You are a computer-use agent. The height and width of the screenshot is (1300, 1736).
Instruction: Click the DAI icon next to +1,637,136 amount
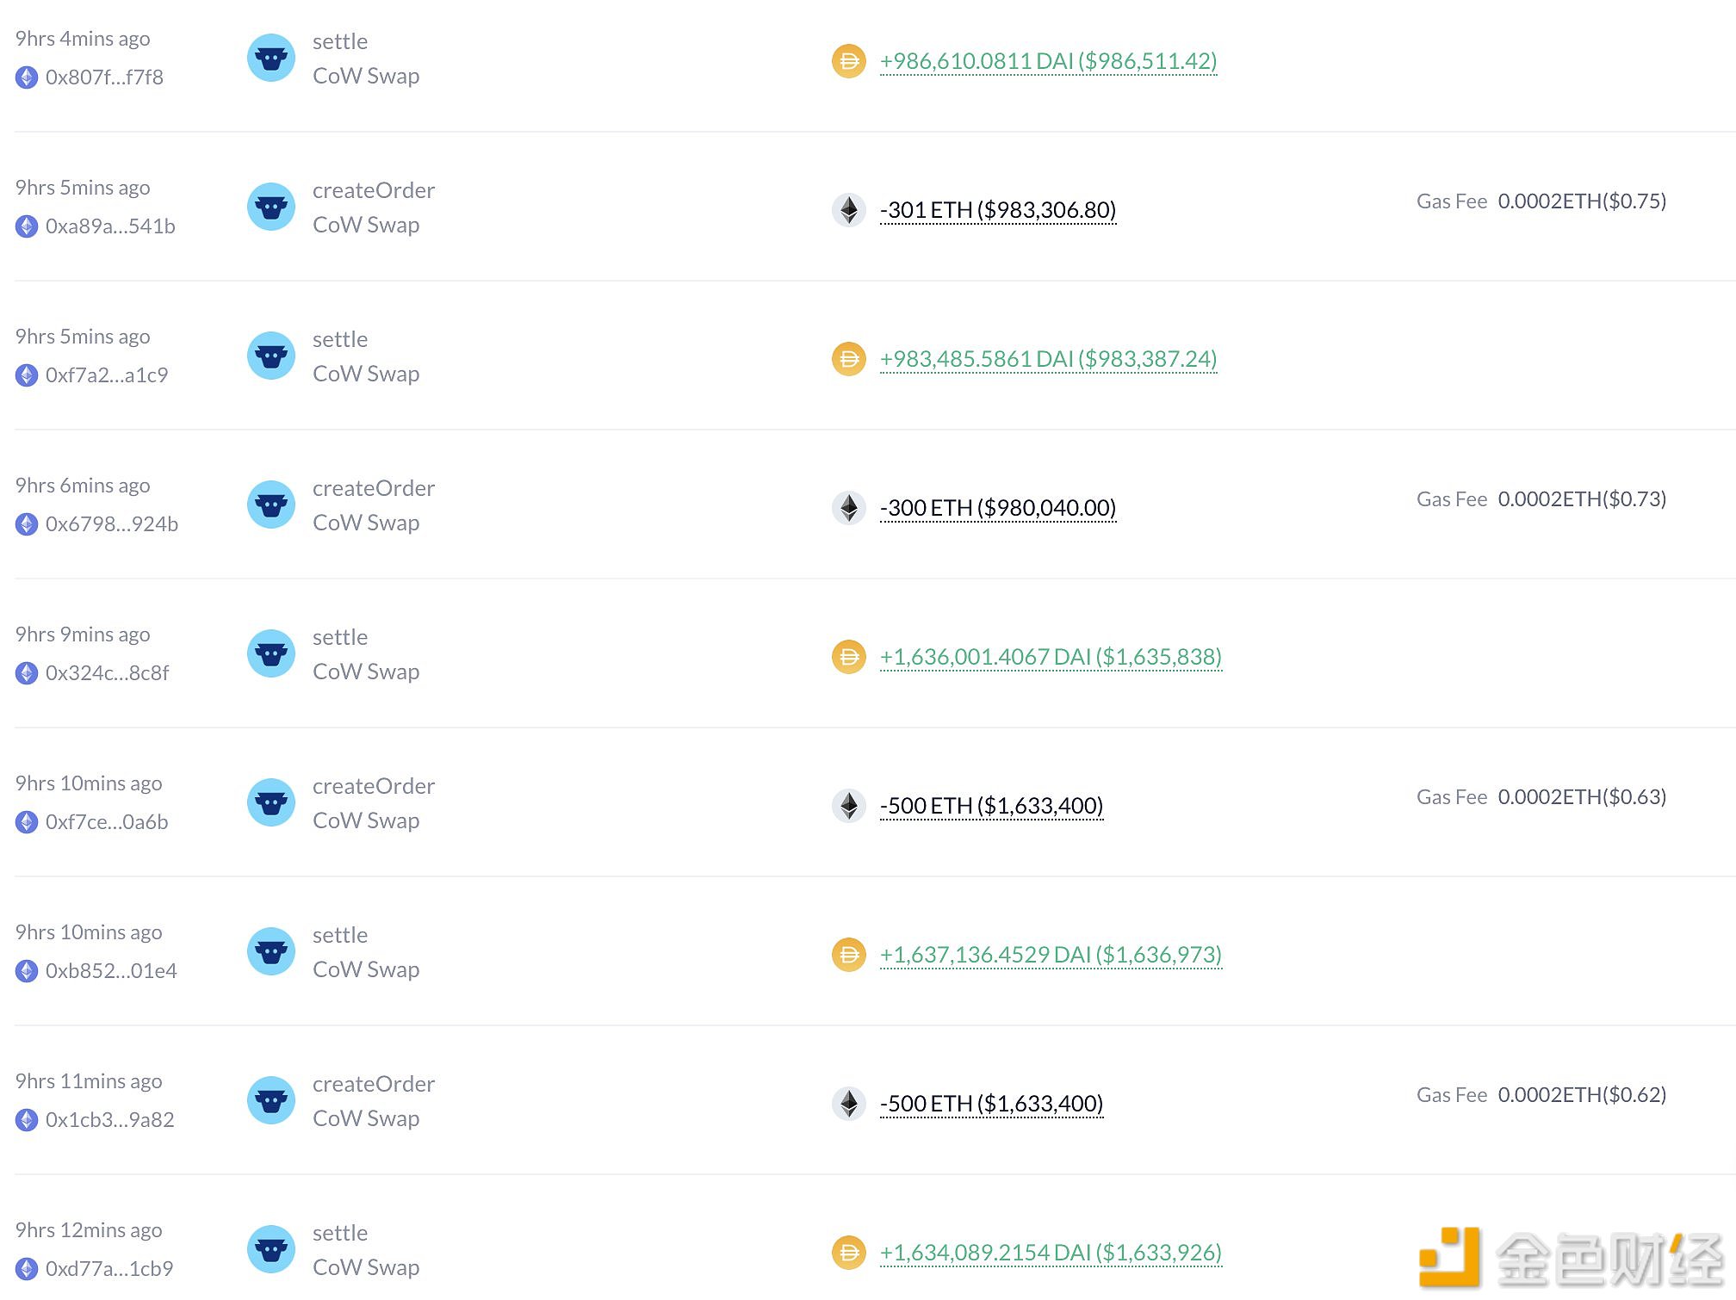click(x=850, y=953)
